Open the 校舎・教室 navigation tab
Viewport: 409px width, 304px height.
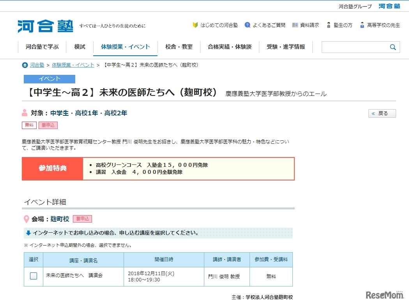pyautogui.click(x=179, y=47)
